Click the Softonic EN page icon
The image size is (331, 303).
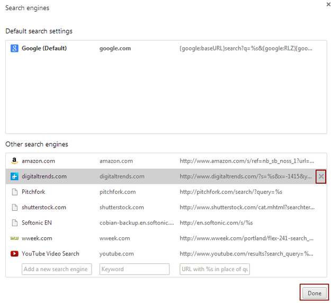pos(15,223)
